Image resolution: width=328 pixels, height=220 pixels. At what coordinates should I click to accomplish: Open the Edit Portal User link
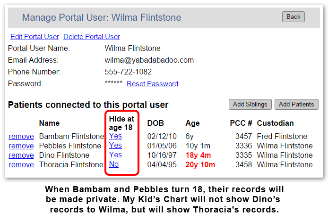point(35,37)
